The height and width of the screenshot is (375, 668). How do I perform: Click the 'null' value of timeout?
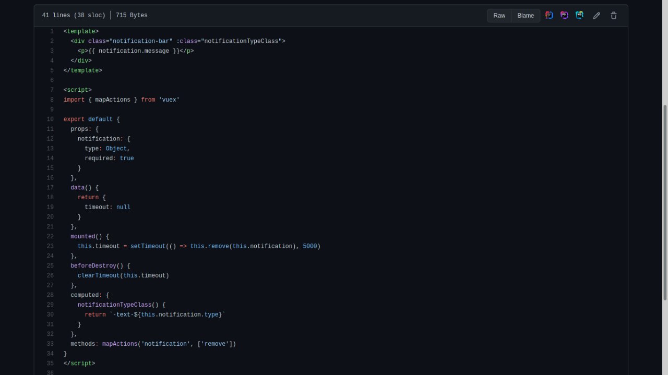pyautogui.click(x=123, y=208)
